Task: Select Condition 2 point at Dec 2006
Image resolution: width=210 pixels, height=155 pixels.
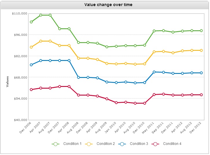Action: pyautogui.click(x=31, y=47)
